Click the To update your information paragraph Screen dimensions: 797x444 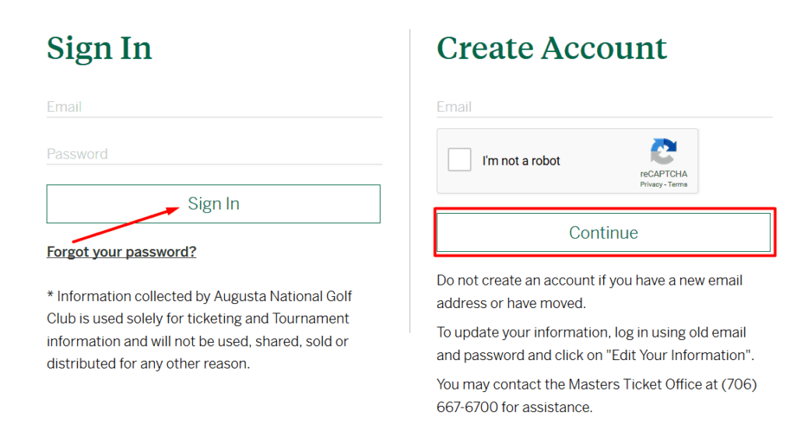point(595,344)
